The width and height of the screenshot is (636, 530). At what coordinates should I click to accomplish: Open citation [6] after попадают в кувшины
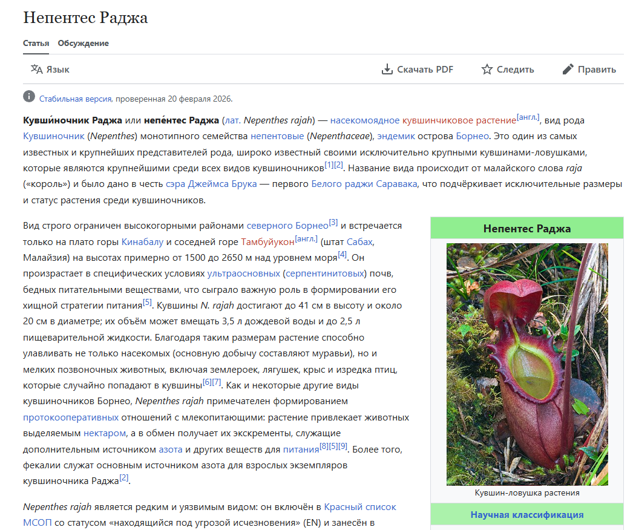point(208,382)
